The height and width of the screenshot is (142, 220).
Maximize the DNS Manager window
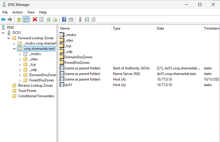point(200,4)
